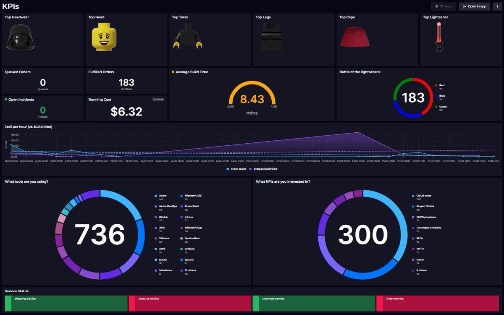Select the JIRA legend entry
Screen dimensions: 504x315
(161, 229)
